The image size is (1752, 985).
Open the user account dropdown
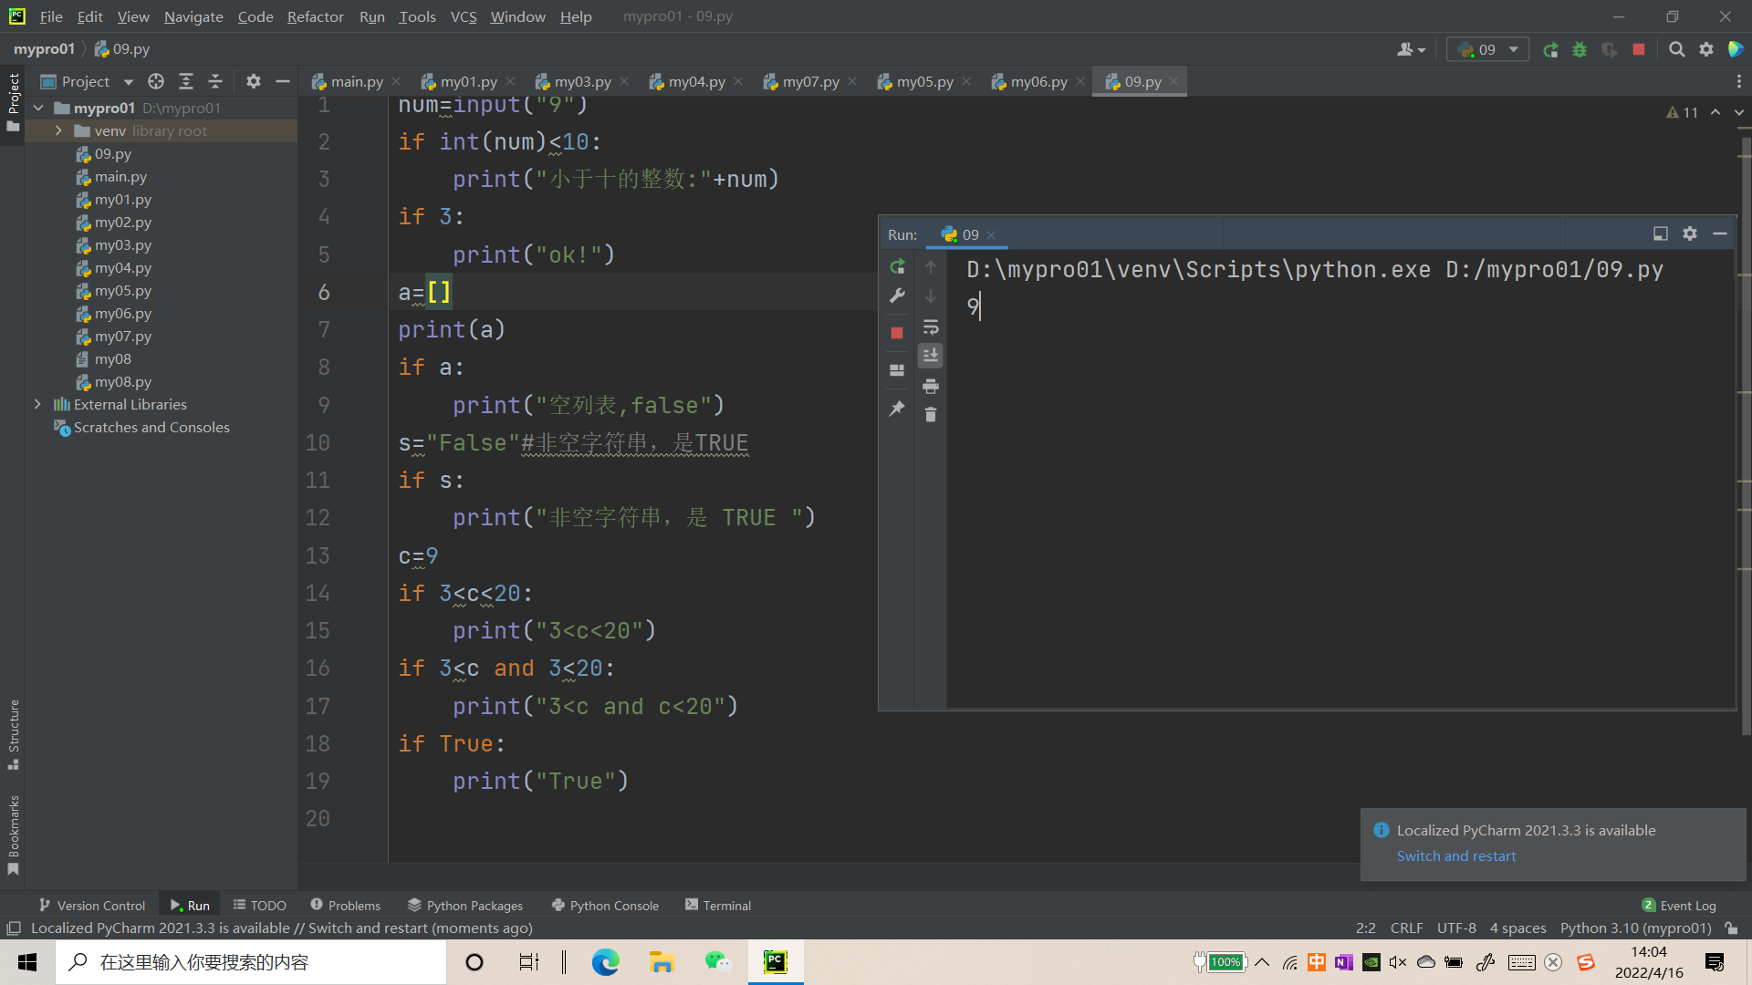(x=1411, y=49)
